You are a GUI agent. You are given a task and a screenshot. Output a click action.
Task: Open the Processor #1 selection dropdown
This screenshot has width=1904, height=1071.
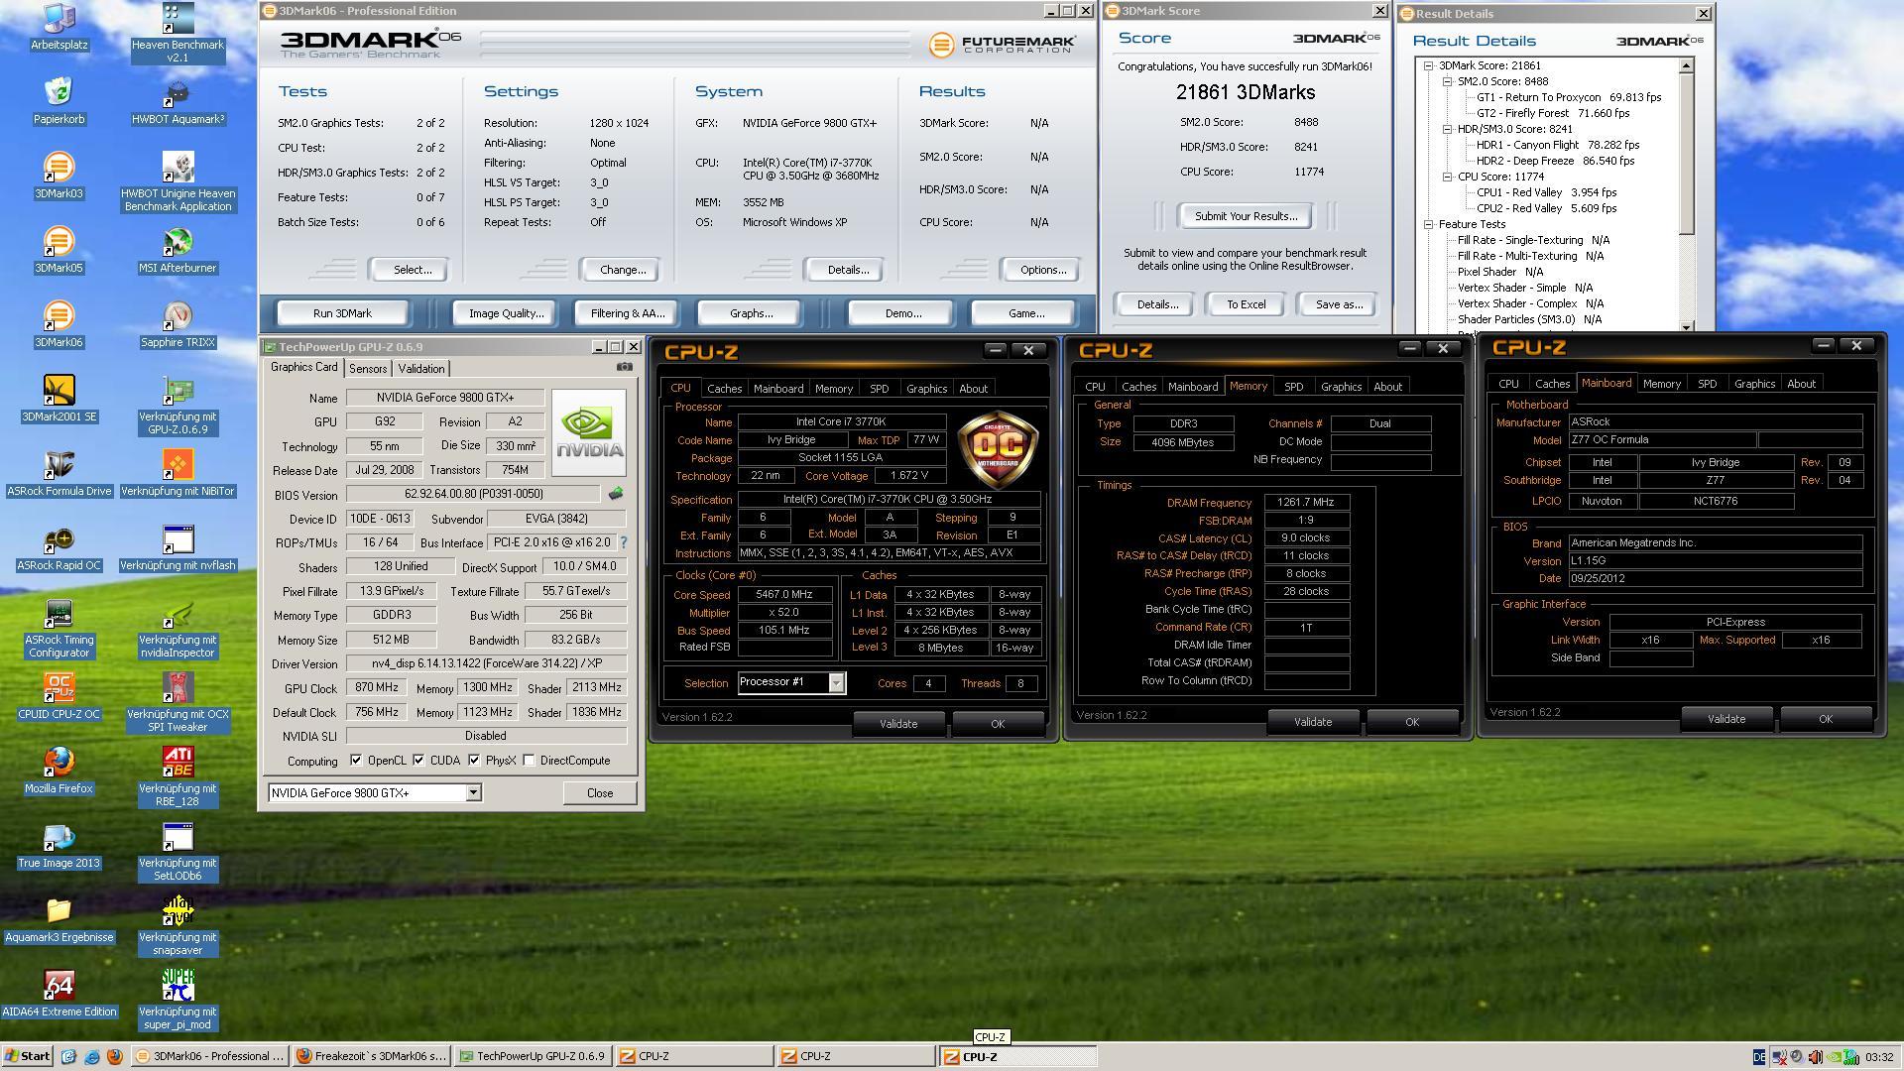tap(836, 682)
